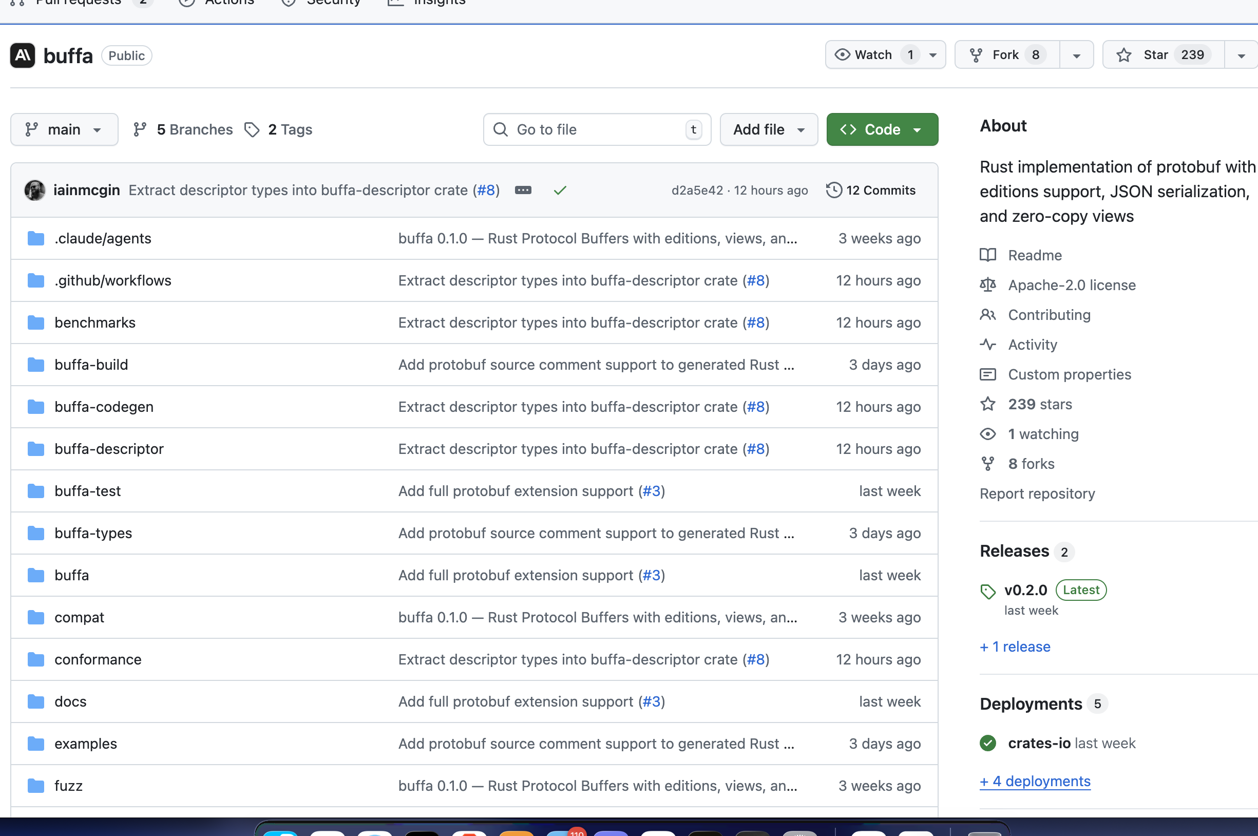The width and height of the screenshot is (1258, 836).
Task: Open the lists arrow beside the Star button
Action: point(1241,55)
